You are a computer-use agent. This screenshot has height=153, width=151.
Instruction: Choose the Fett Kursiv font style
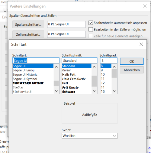tap(77, 87)
